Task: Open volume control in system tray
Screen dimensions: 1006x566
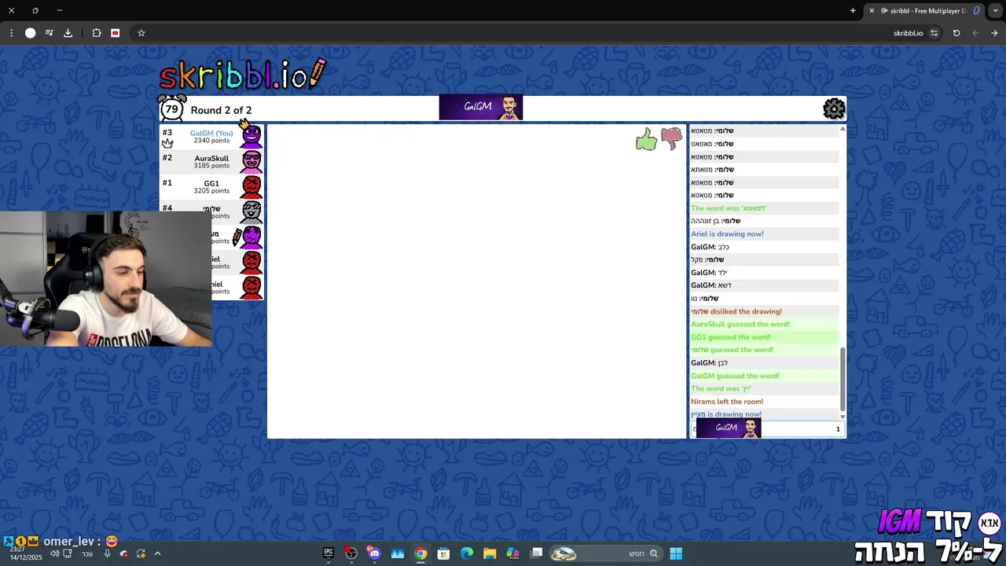Action: pos(55,553)
